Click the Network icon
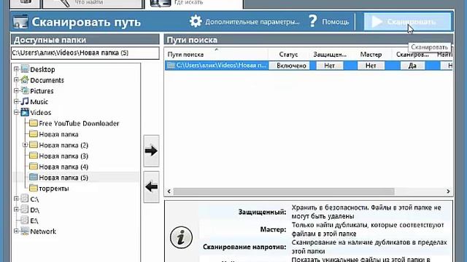The image size is (467, 262). (25, 231)
